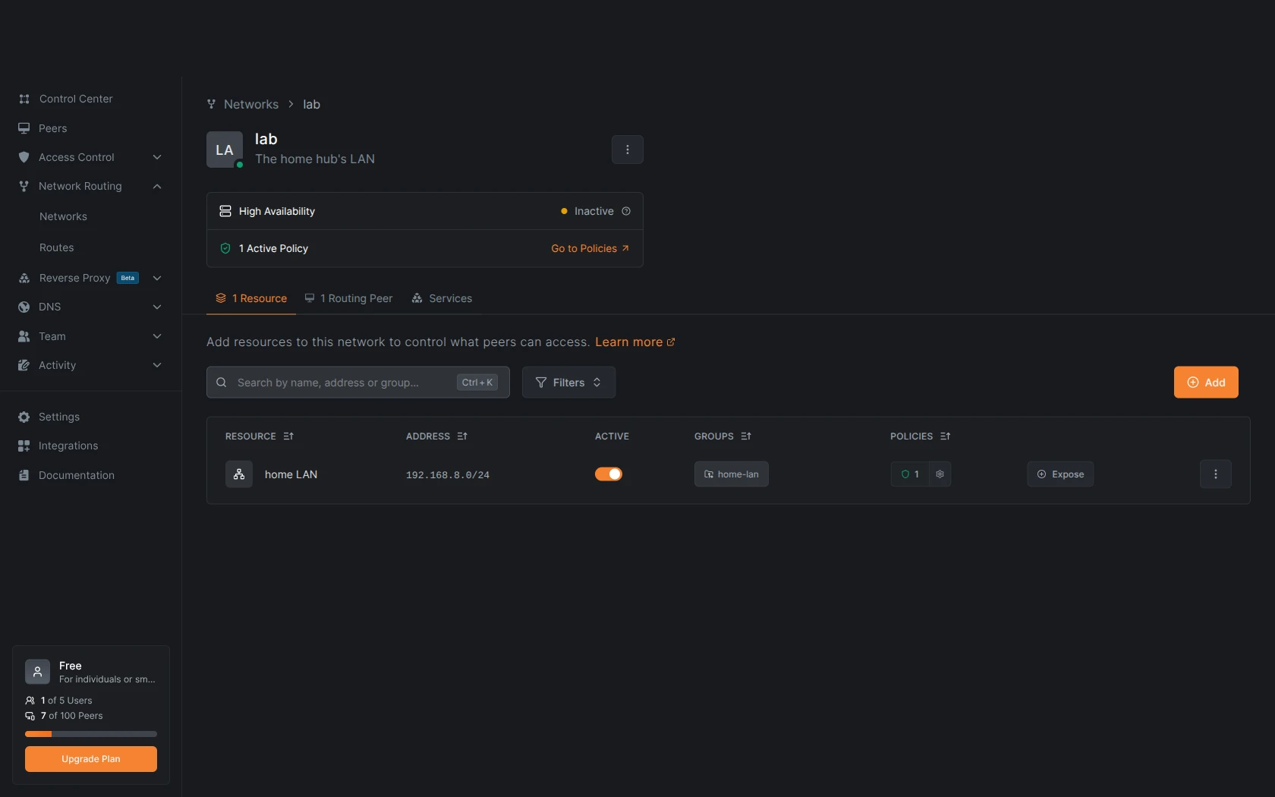
Task: Open the Filters dropdown
Action: coord(568,383)
